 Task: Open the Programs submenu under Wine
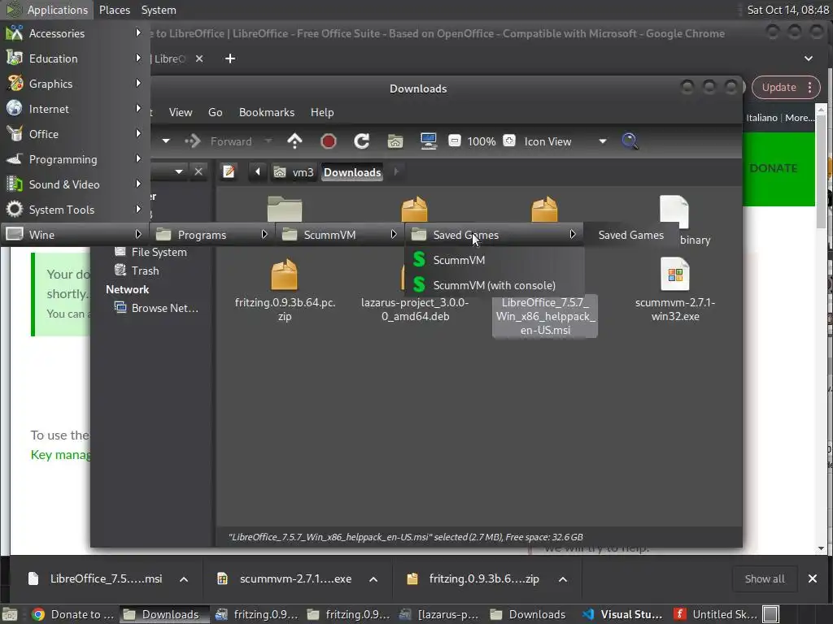pos(212,235)
